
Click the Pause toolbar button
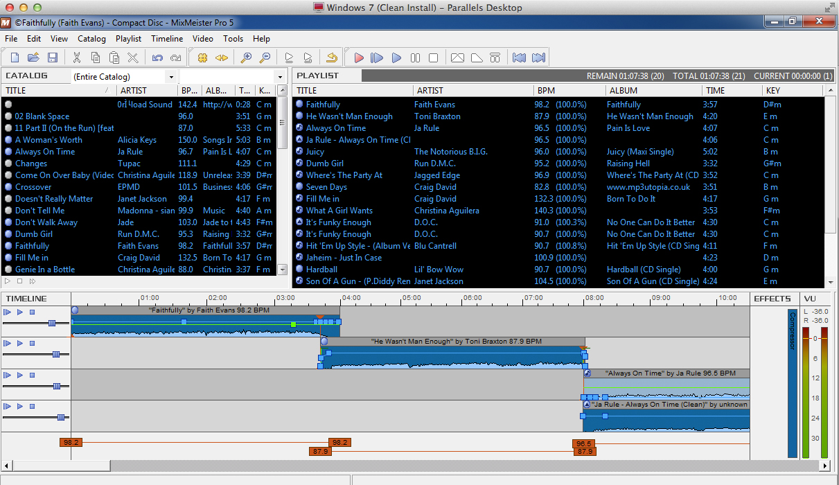415,58
